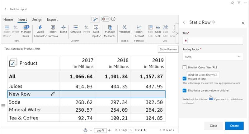The height and width of the screenshot is (134, 249).
Task: Open the Insert Row dropdown
Action: [7, 31]
